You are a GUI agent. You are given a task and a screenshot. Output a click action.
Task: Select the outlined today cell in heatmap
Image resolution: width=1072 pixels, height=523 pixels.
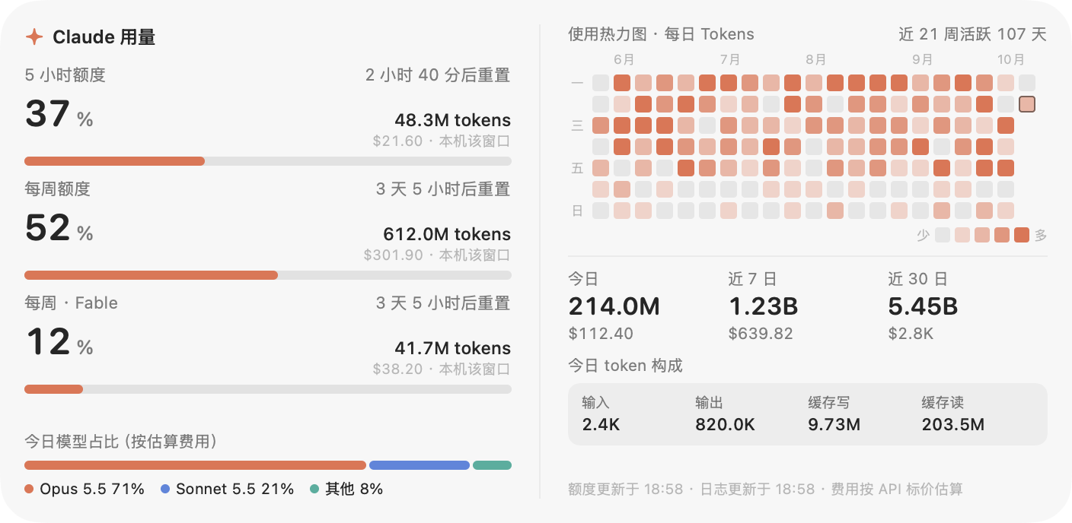tap(1027, 104)
